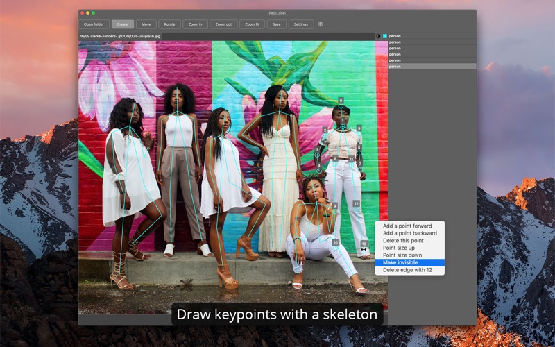The width and height of the screenshot is (555, 347).
Task: Switch to the Move tool
Action: [x=146, y=24]
